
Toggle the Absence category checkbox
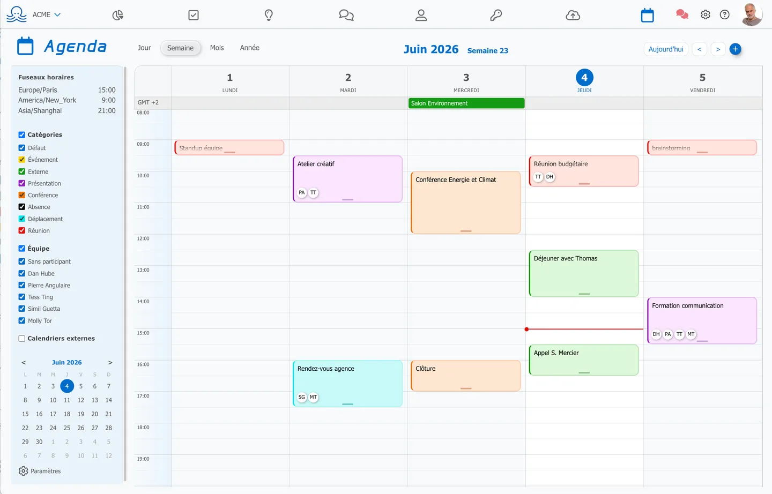[x=22, y=207]
